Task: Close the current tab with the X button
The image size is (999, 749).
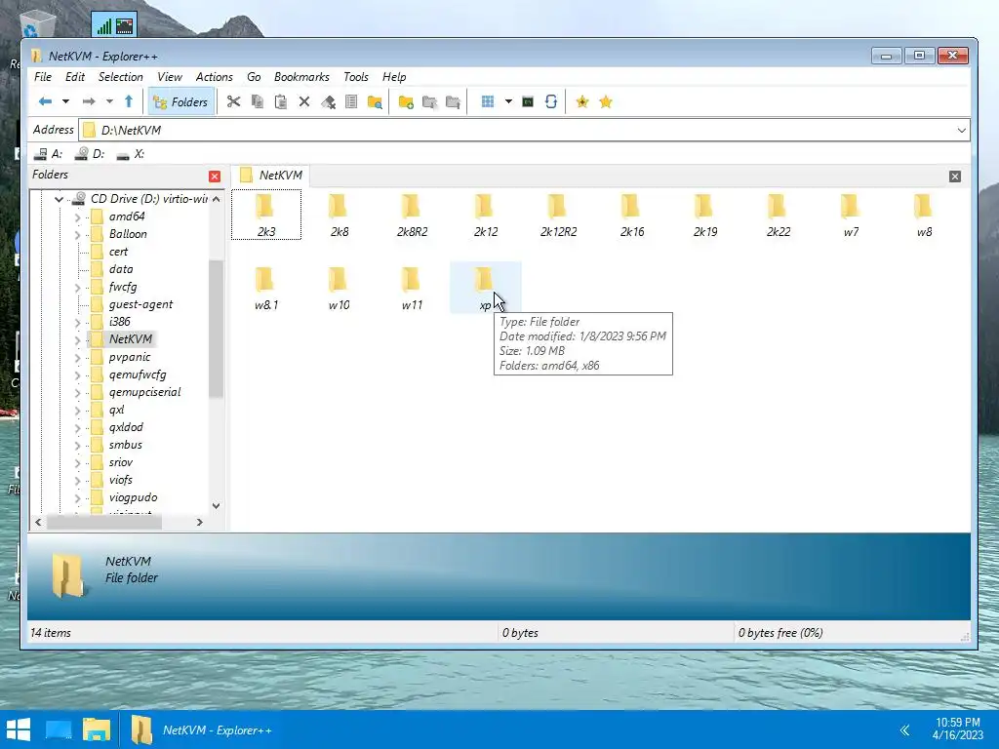Action: click(x=954, y=177)
